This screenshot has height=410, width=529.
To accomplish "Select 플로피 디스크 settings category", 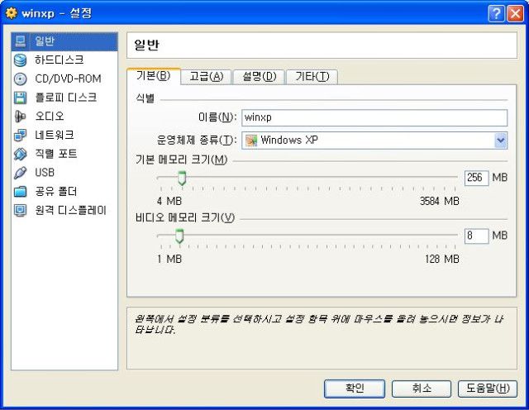I will (64, 98).
